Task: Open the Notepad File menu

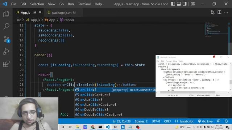Action: pyautogui.click(x=158, y=61)
